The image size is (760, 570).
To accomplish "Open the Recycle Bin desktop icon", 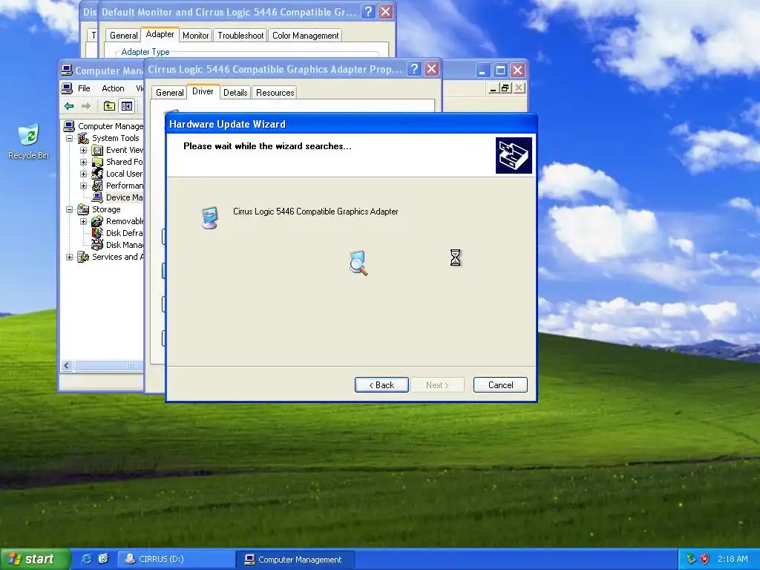I will [29, 142].
